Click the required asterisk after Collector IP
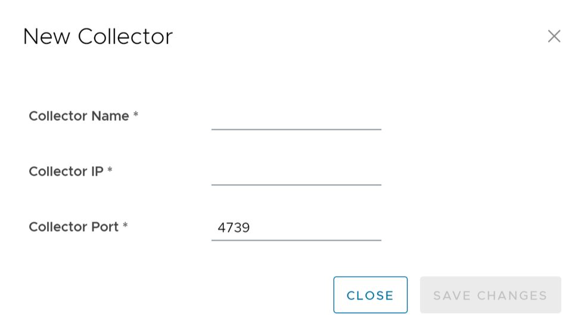Image resolution: width=579 pixels, height=333 pixels. (110, 170)
